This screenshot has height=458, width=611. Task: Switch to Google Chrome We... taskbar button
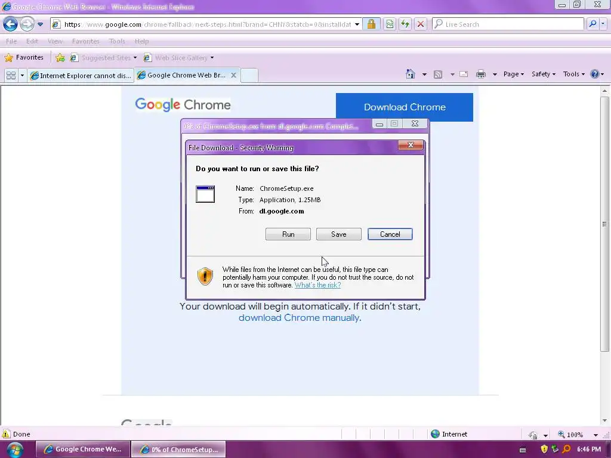click(x=82, y=449)
